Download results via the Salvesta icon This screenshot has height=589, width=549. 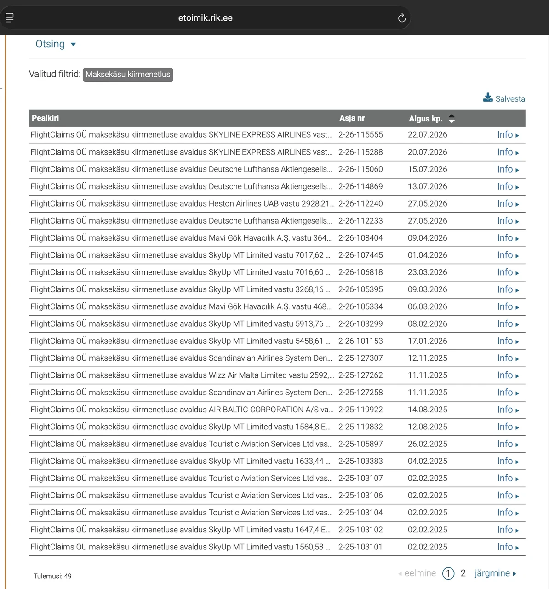click(488, 98)
